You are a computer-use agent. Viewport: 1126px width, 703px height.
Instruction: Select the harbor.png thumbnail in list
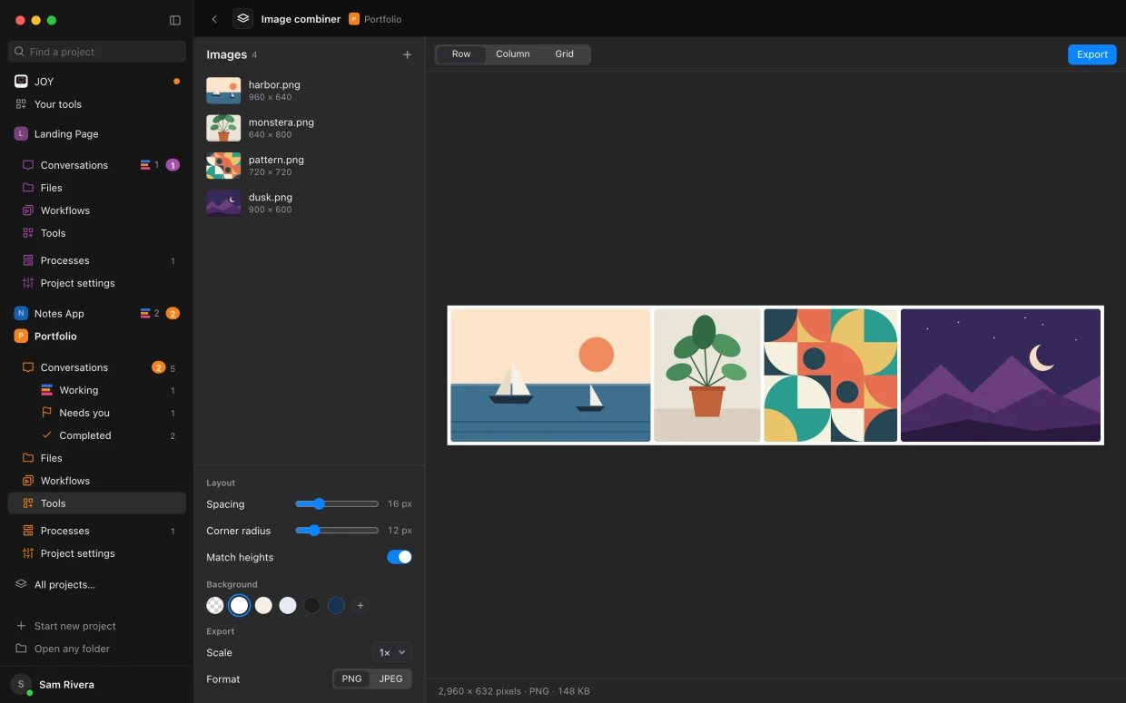(x=223, y=91)
